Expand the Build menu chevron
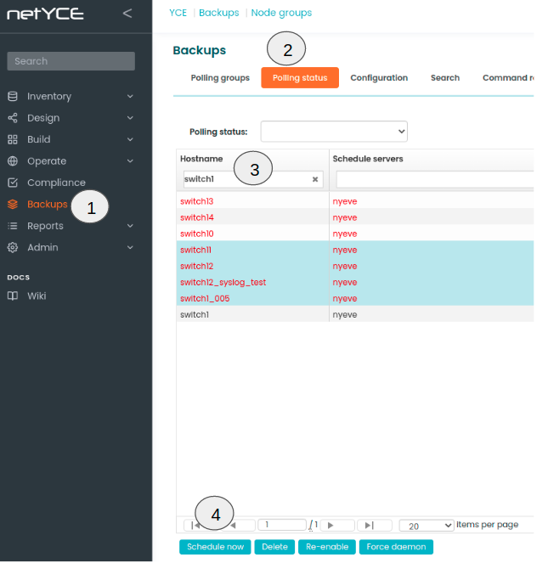This screenshot has width=548, height=563. click(130, 139)
